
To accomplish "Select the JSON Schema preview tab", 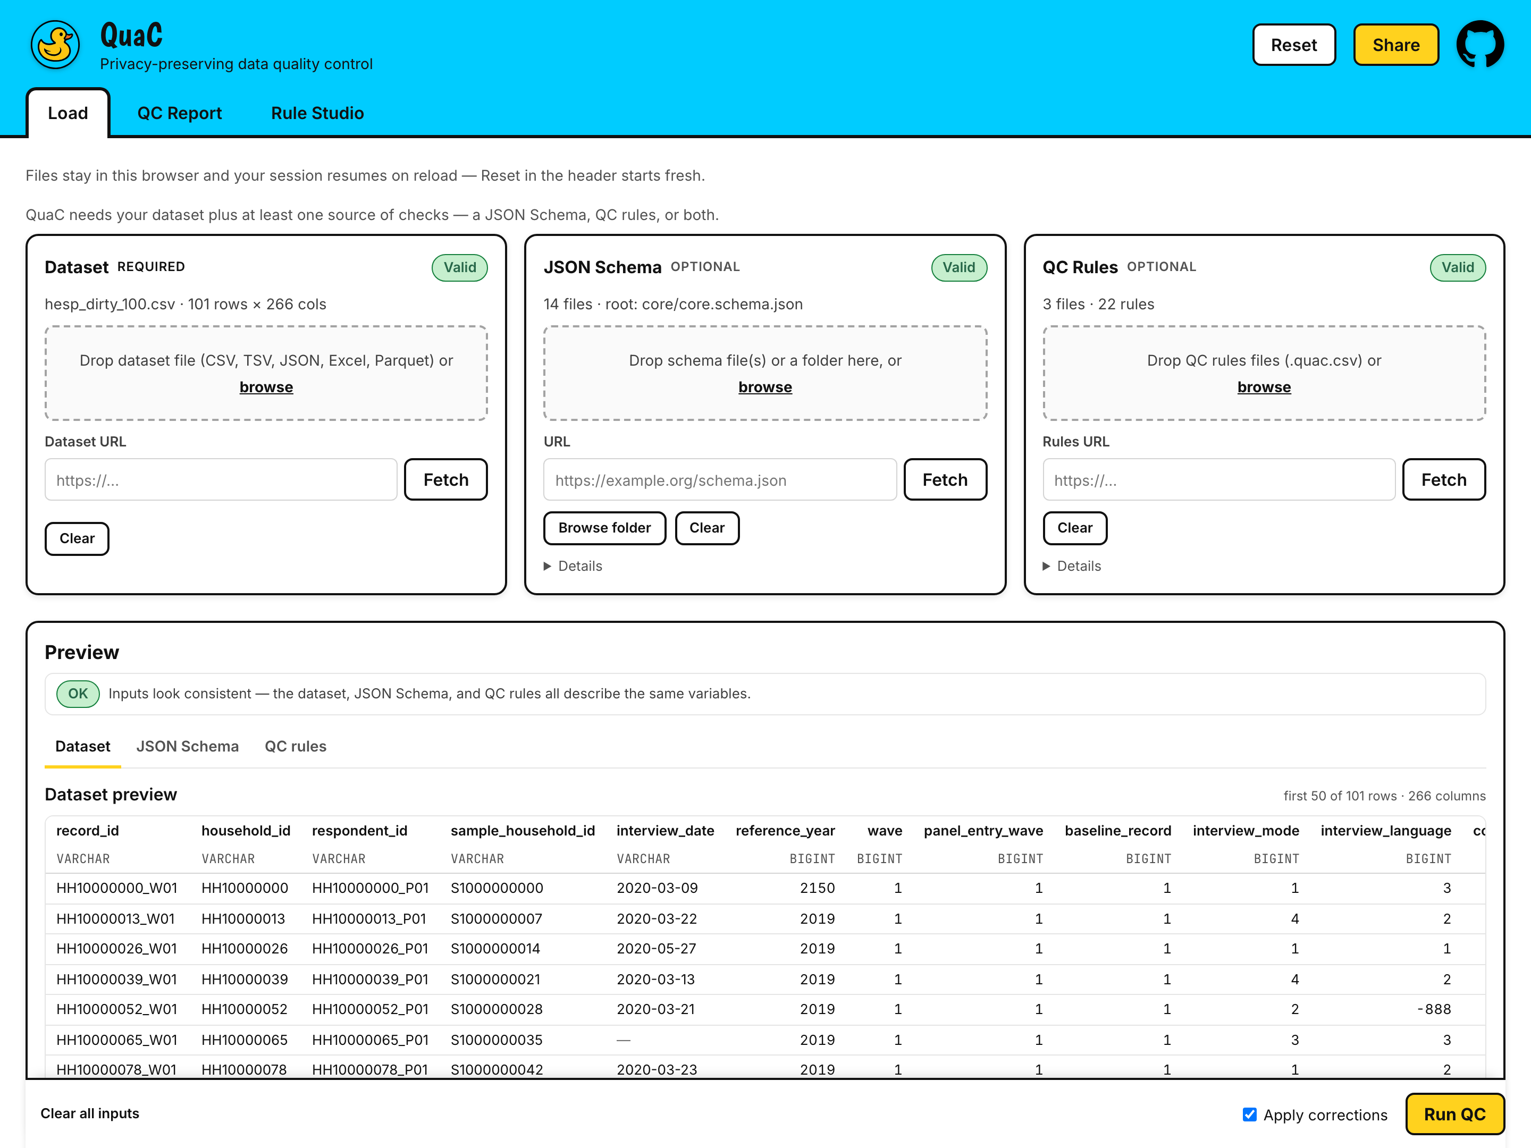I will (188, 747).
